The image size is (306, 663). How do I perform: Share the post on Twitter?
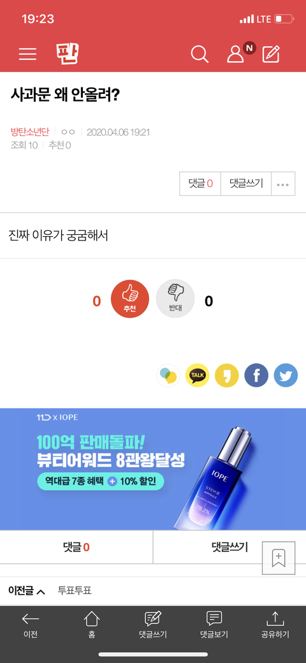(286, 375)
